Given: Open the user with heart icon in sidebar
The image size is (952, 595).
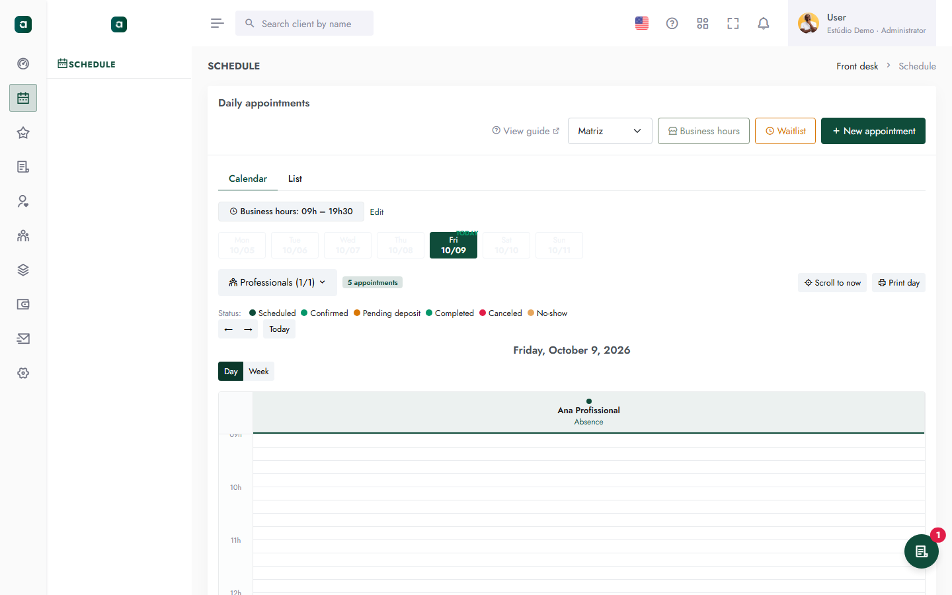Looking at the screenshot, I should tap(23, 202).
